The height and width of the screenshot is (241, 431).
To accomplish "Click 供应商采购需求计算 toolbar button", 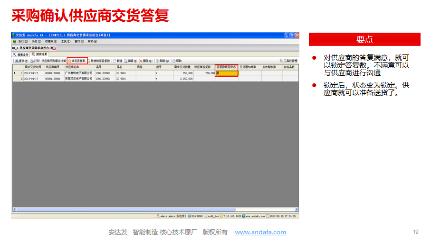I will tap(53, 61).
